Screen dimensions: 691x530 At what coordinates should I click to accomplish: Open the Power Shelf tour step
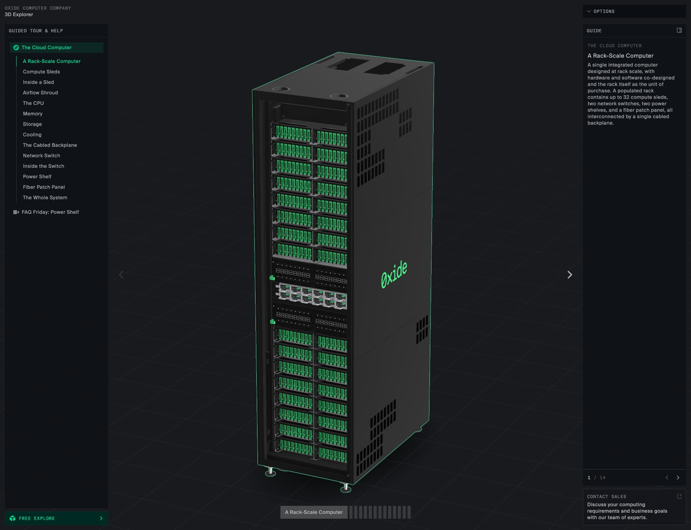tap(37, 177)
